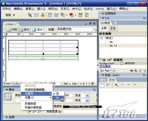Image resolution: width=148 pixels, height=121 pixels.
Task: Select the .bk td rule
Action: tap(113, 46)
